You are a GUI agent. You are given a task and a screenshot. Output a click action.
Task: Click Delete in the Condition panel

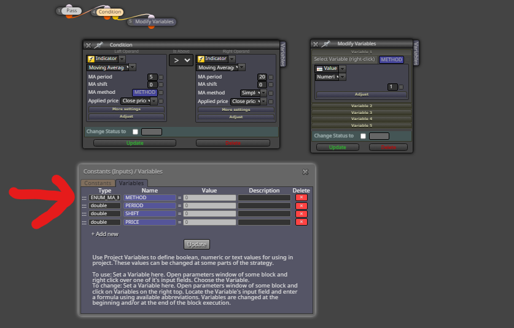(x=233, y=143)
